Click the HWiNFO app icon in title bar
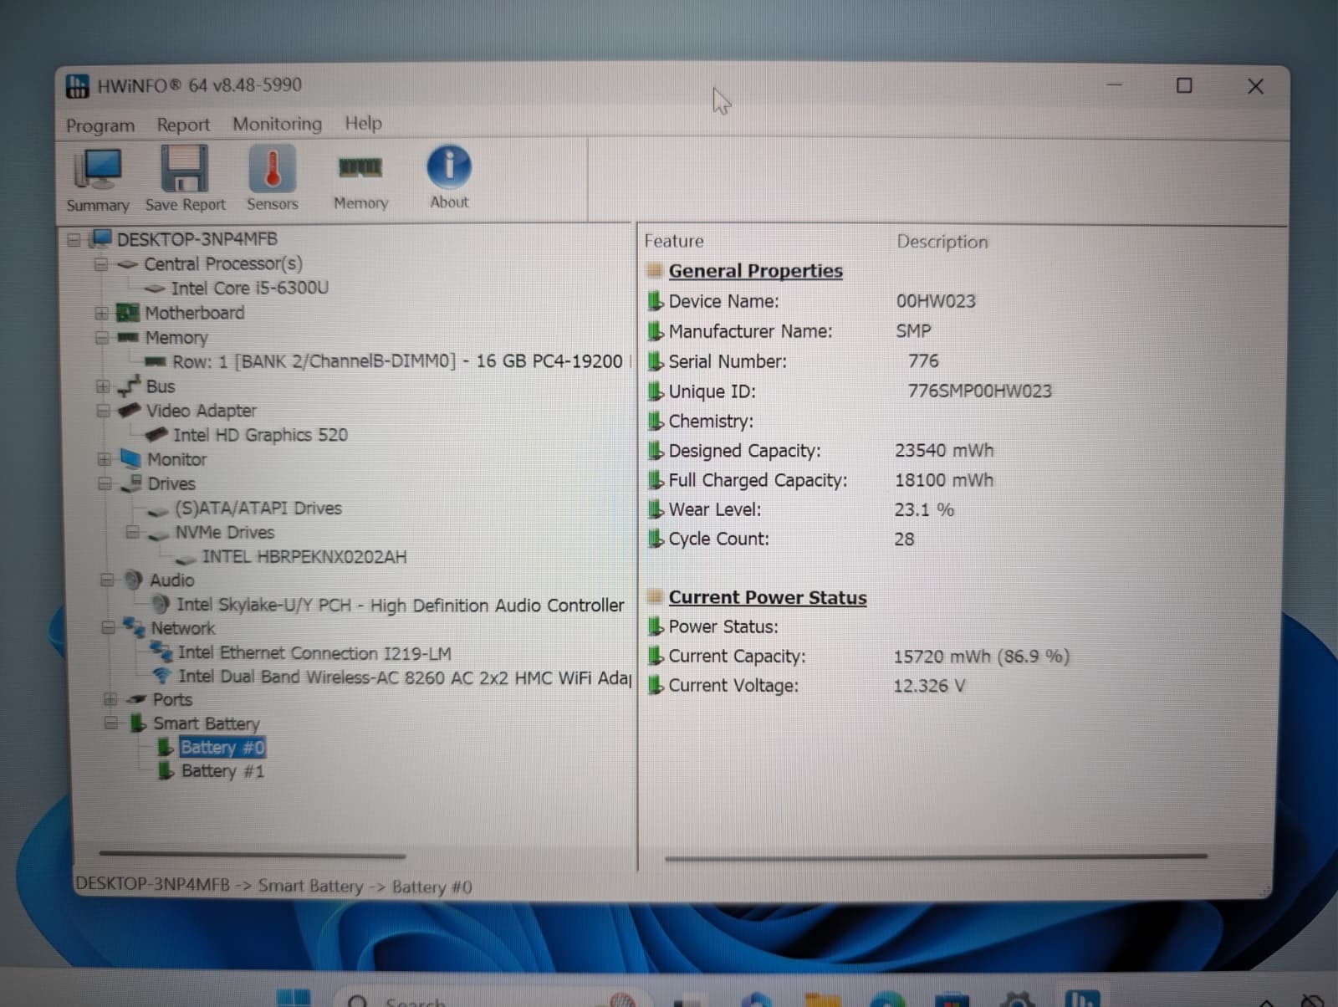 click(x=78, y=85)
